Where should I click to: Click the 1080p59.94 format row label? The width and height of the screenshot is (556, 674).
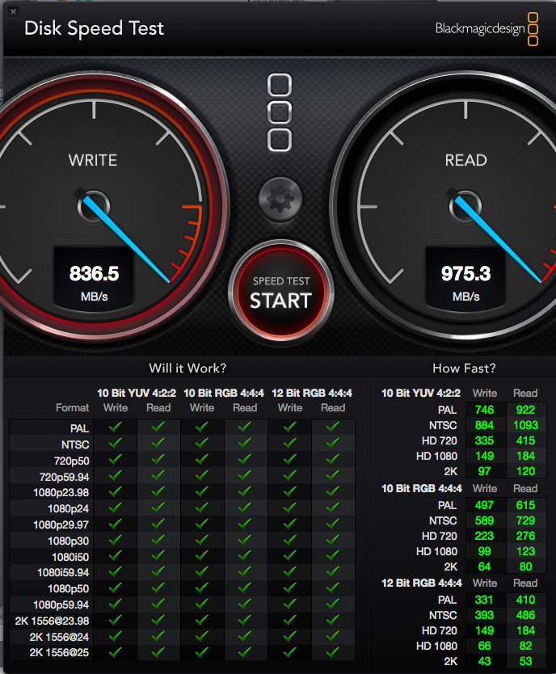pyautogui.click(x=61, y=604)
